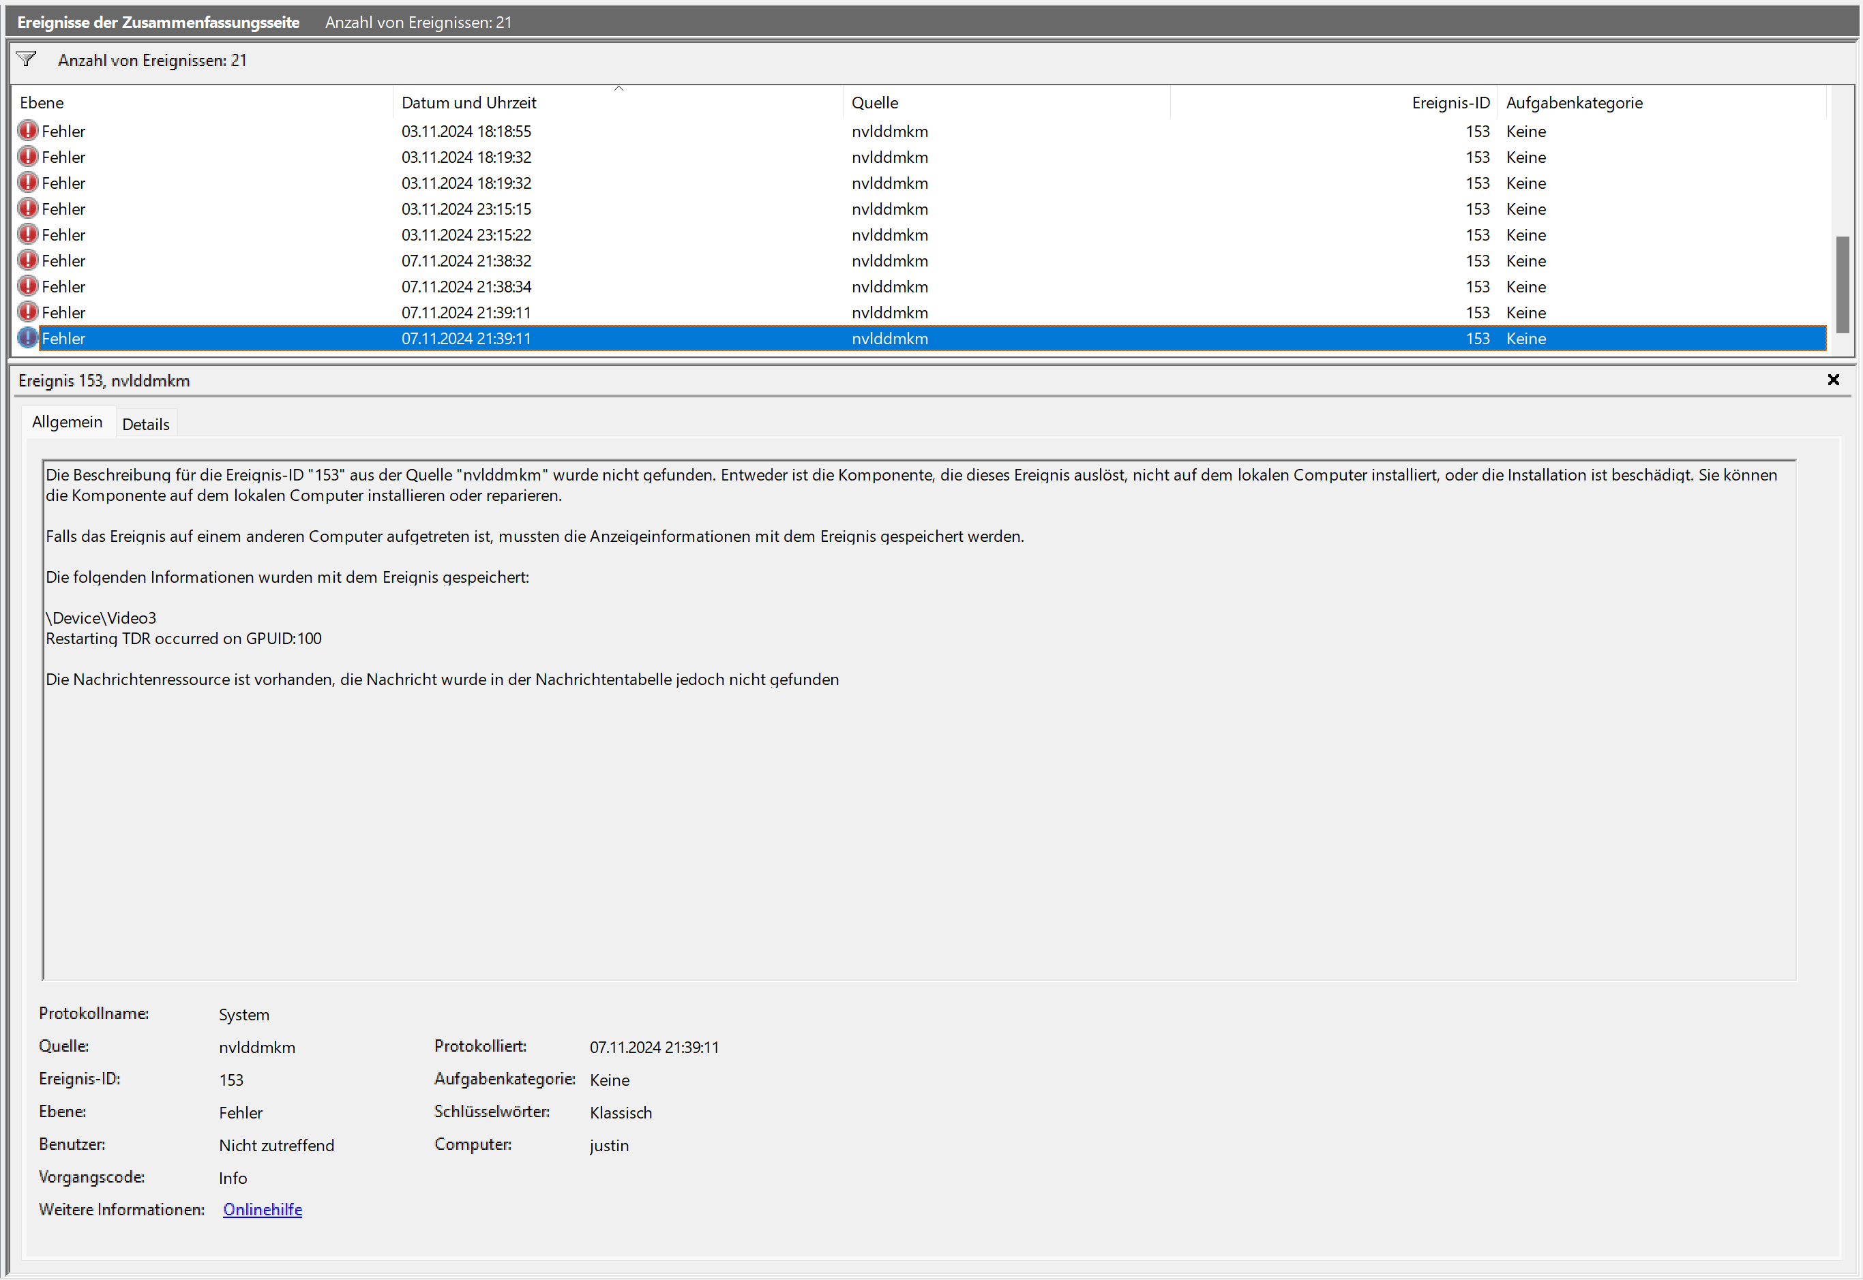
Task: Click Aufgabenkategorie column header
Action: [x=1573, y=103]
